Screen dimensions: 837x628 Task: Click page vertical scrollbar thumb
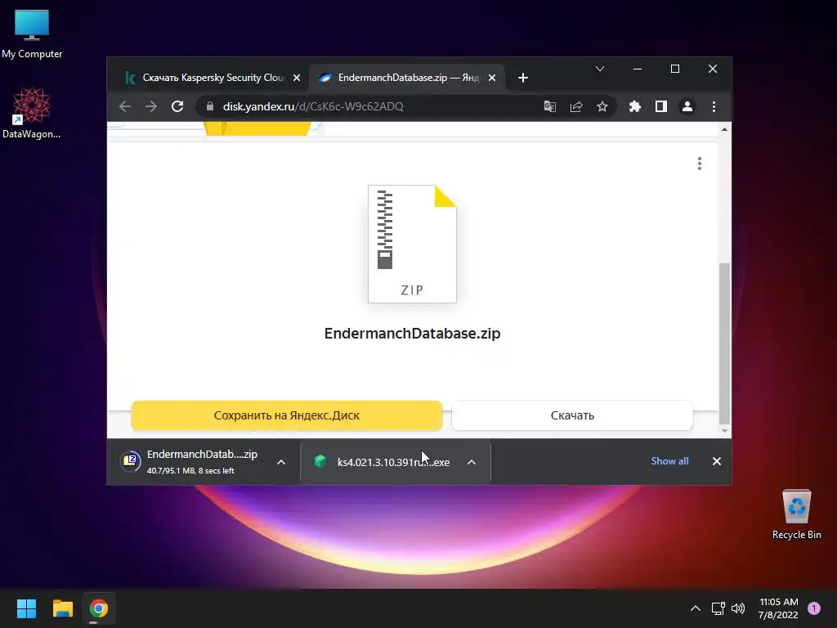point(724,343)
